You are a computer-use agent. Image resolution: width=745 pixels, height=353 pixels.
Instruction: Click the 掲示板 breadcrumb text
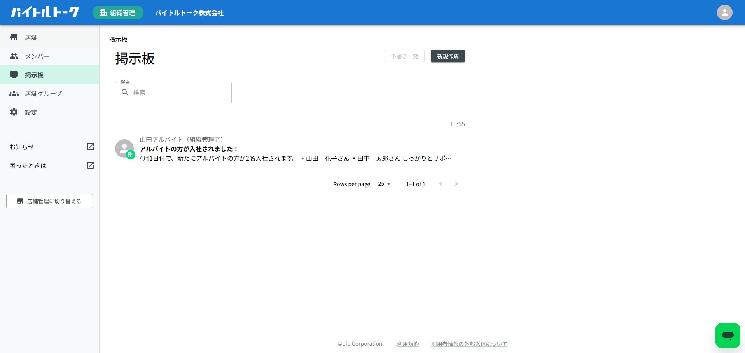click(118, 39)
